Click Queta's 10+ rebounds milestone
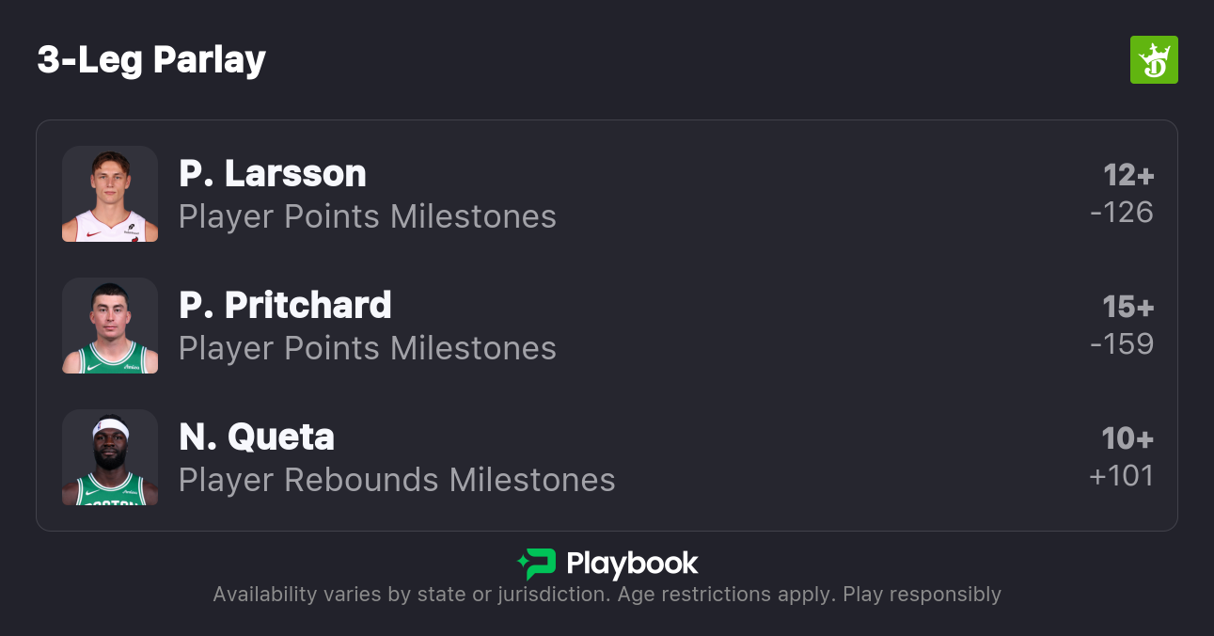1214x636 pixels. pyautogui.click(x=1127, y=438)
